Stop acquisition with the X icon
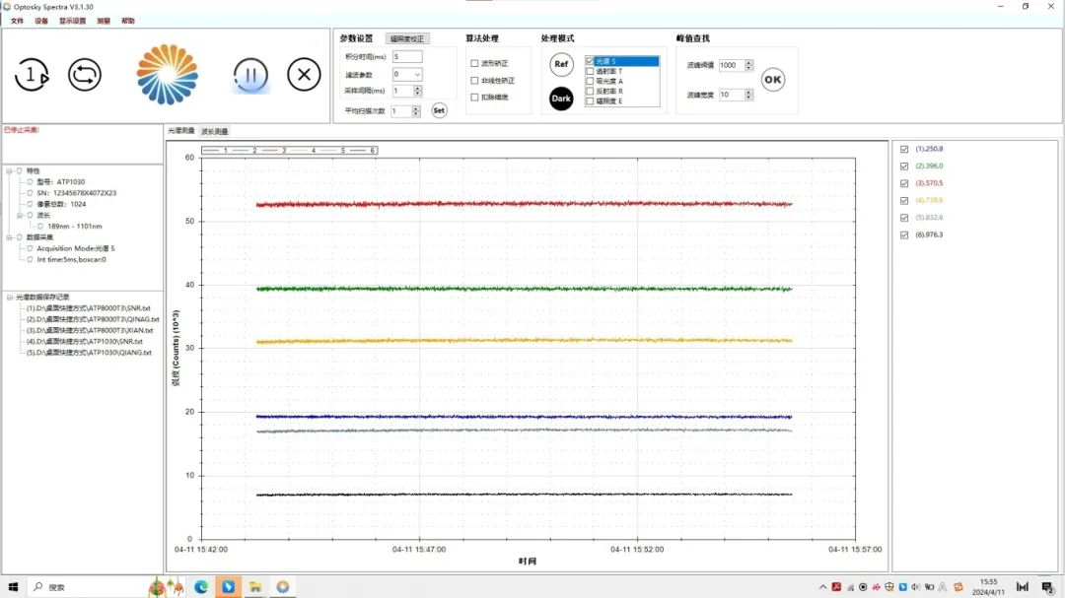The height and width of the screenshot is (598, 1065). (x=304, y=75)
